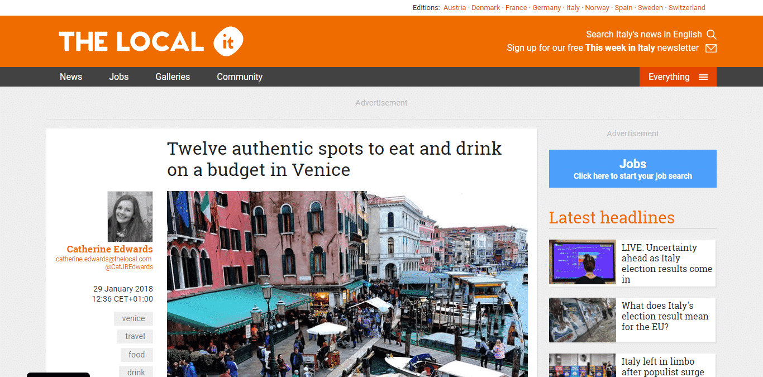Image resolution: width=763 pixels, height=377 pixels.
Task: Select the 'drink' tag
Action: [136, 372]
